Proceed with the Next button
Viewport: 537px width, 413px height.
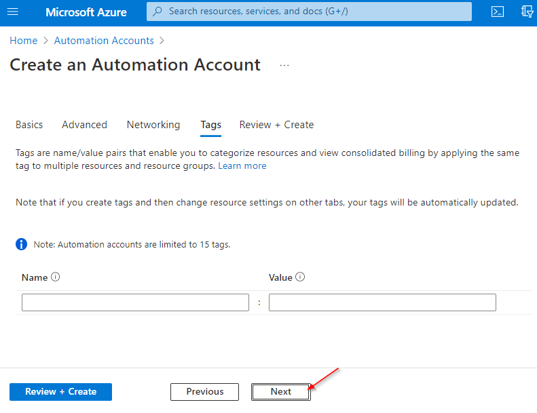click(x=281, y=392)
